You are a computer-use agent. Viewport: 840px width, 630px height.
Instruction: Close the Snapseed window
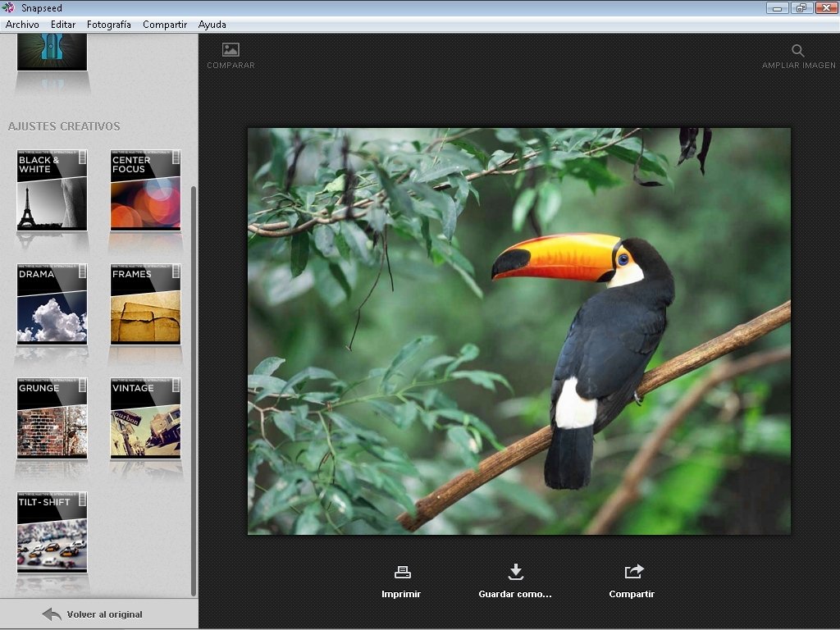pos(827,8)
